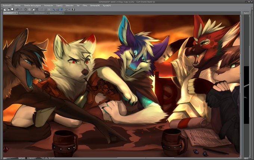The width and height of the screenshot is (254, 160).
Task: Expand the dropdown arrow beside the Clip Studio icon
Action: (x=69, y=10)
